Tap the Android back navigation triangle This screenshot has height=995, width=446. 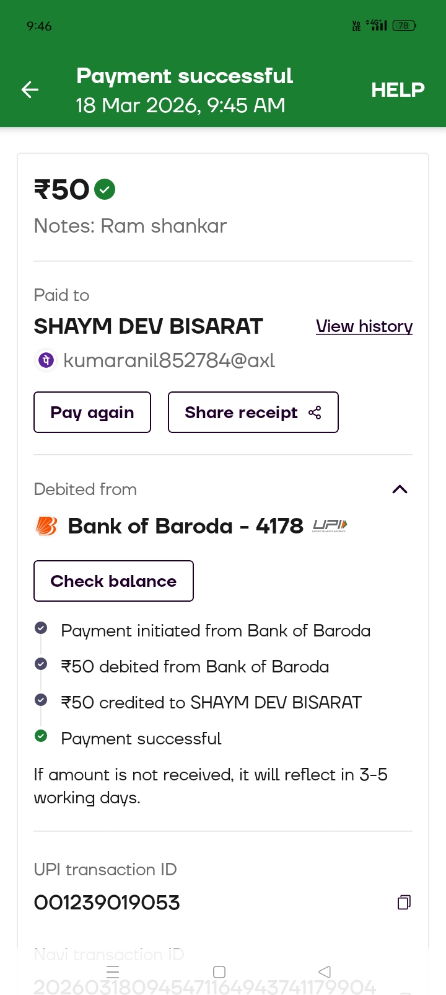(325, 971)
